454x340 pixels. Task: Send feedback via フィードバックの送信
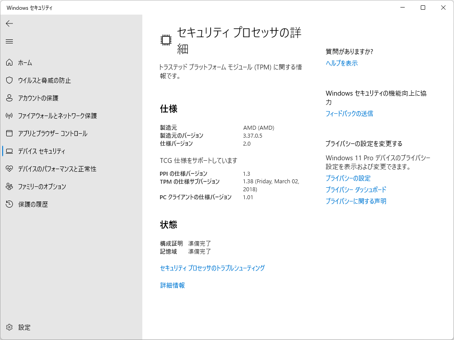click(348, 113)
